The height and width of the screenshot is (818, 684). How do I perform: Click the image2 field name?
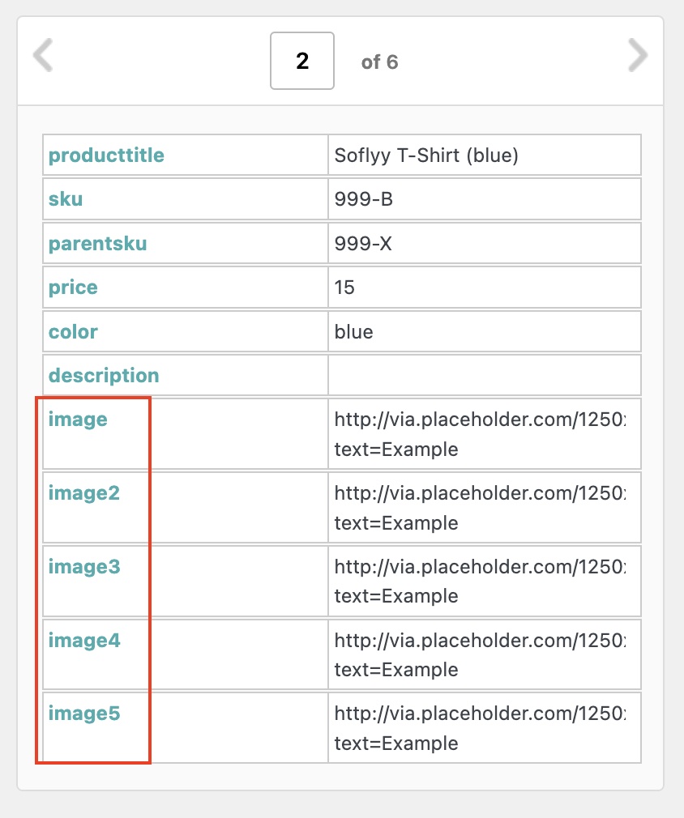[x=84, y=492]
